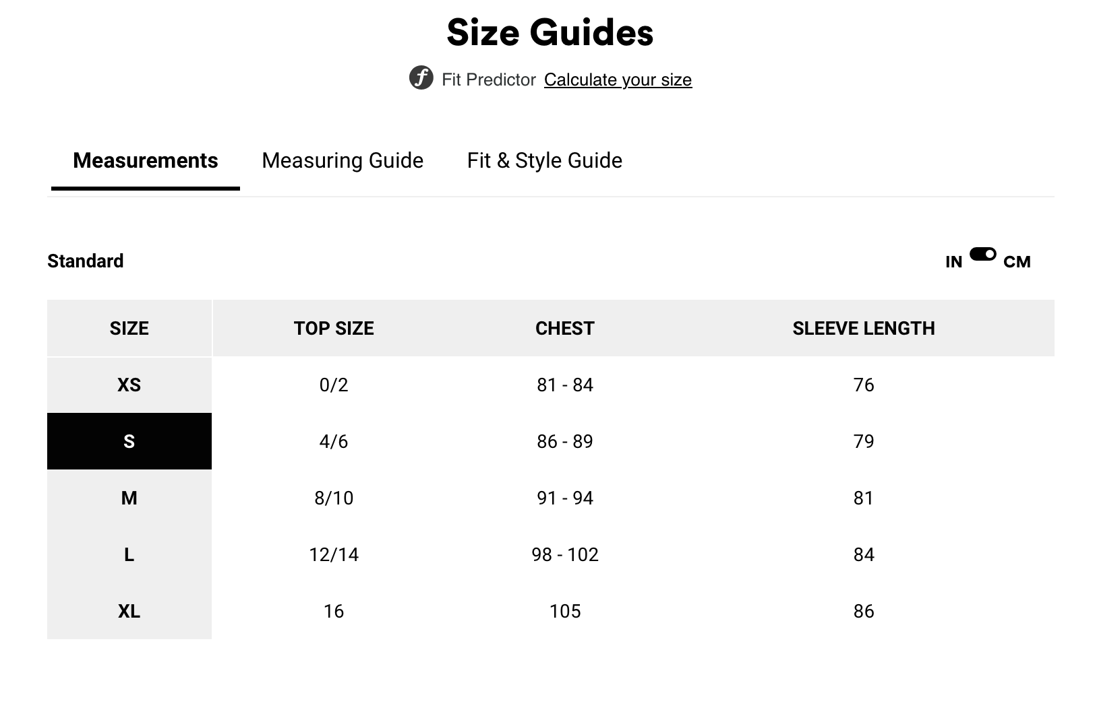Switch to the Measuring Guide tab
Screen dimensions: 1095x718
pos(343,160)
